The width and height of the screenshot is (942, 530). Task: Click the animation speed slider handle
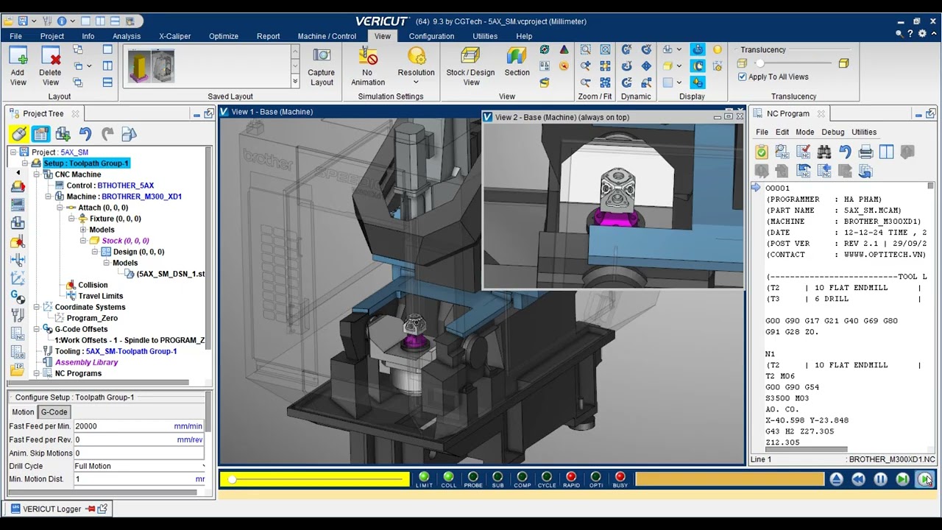pyautogui.click(x=232, y=479)
